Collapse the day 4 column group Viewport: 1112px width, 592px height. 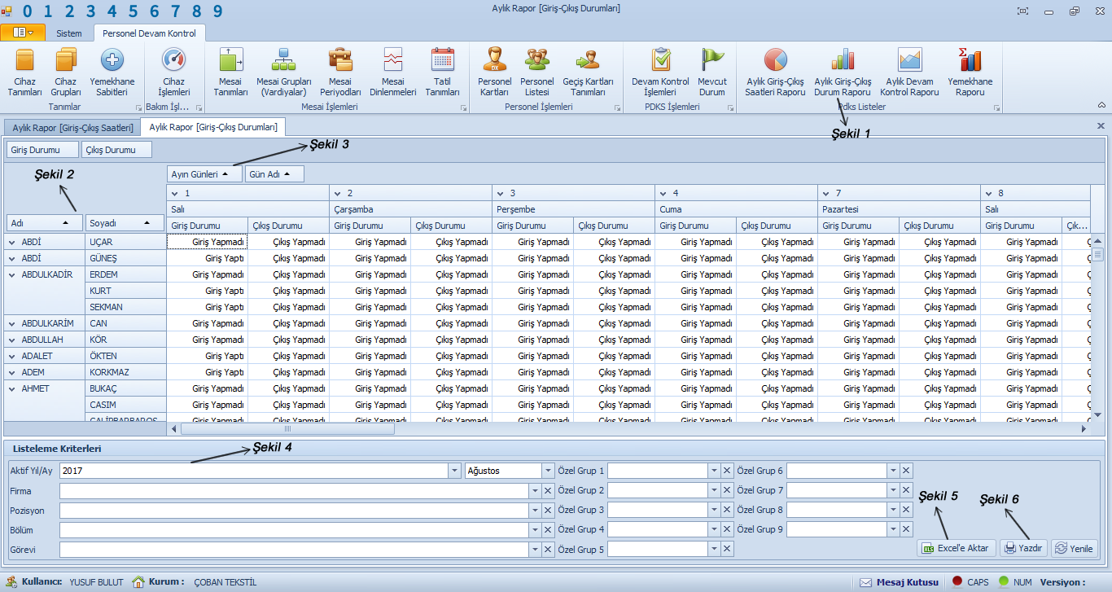coord(663,193)
